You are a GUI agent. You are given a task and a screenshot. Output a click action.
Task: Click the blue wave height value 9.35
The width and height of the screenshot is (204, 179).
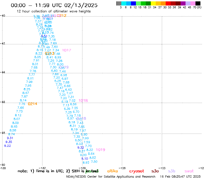pyautogui.click(x=9, y=142)
